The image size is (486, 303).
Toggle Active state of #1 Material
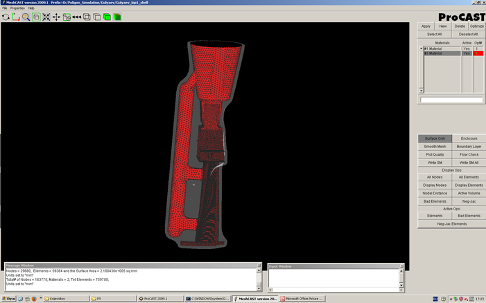(467, 48)
